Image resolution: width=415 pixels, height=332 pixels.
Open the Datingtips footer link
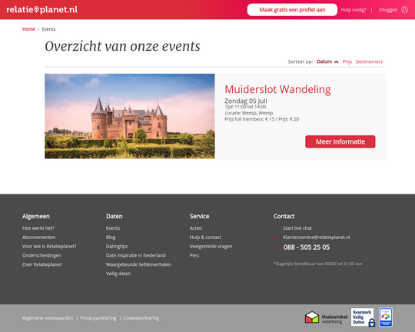117,246
